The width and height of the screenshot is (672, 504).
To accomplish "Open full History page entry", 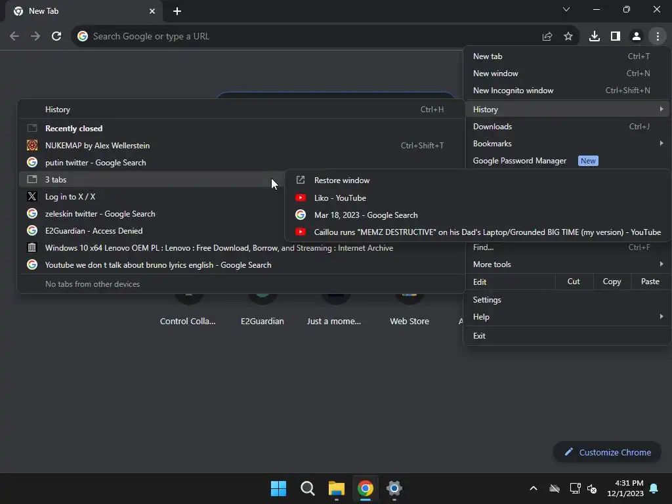I will (241, 110).
